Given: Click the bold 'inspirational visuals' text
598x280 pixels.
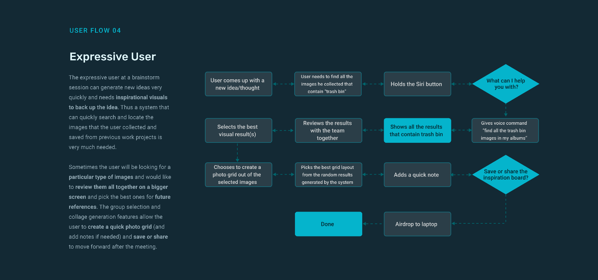Looking at the screenshot, I should pos(141,97).
